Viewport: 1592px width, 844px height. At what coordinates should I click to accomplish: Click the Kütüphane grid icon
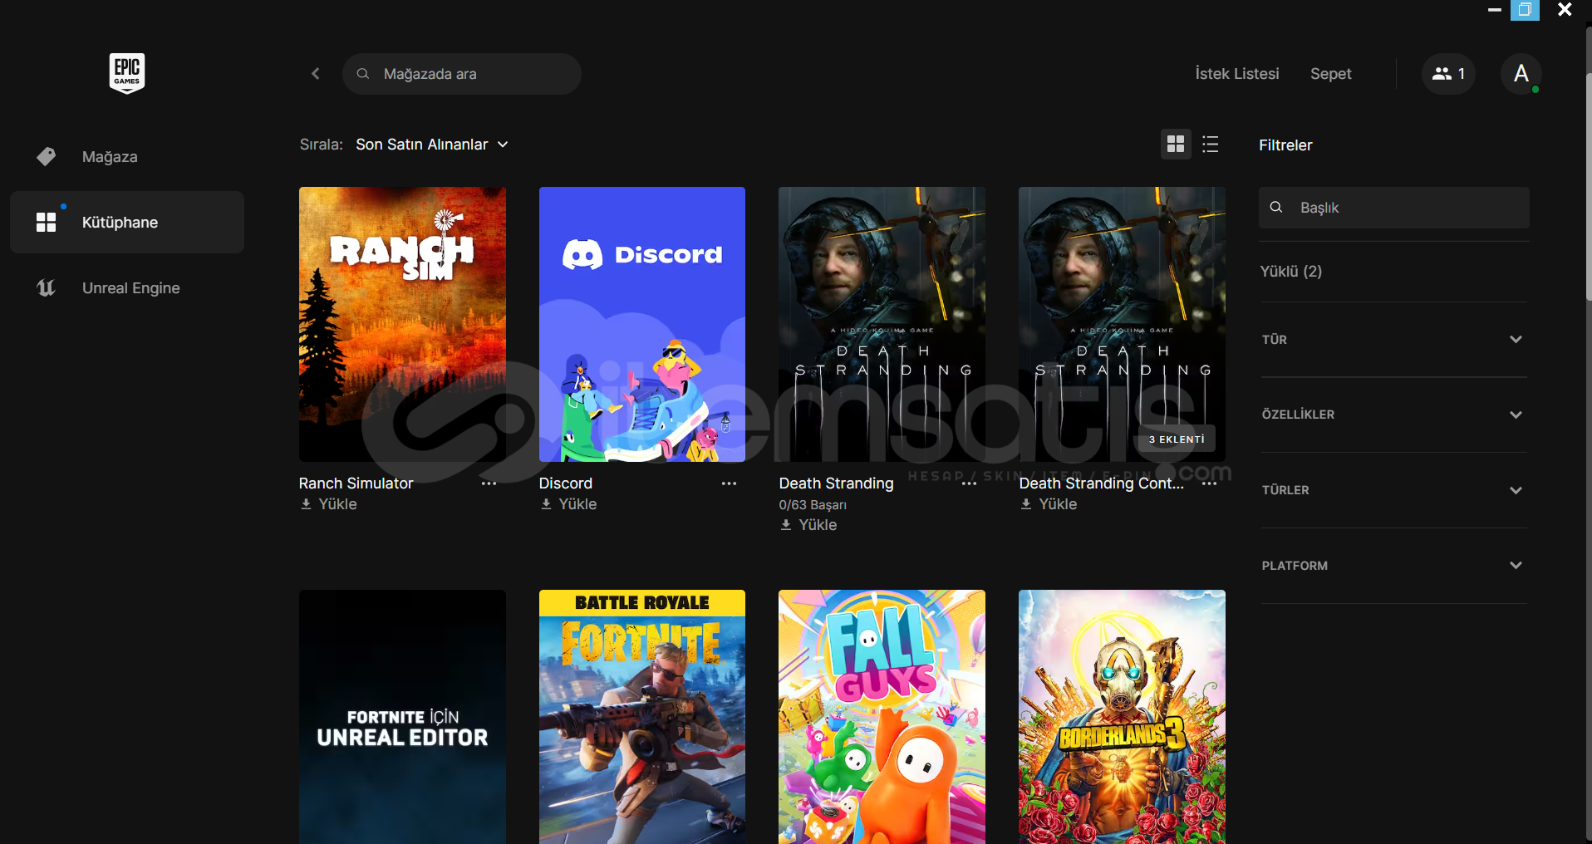click(47, 223)
